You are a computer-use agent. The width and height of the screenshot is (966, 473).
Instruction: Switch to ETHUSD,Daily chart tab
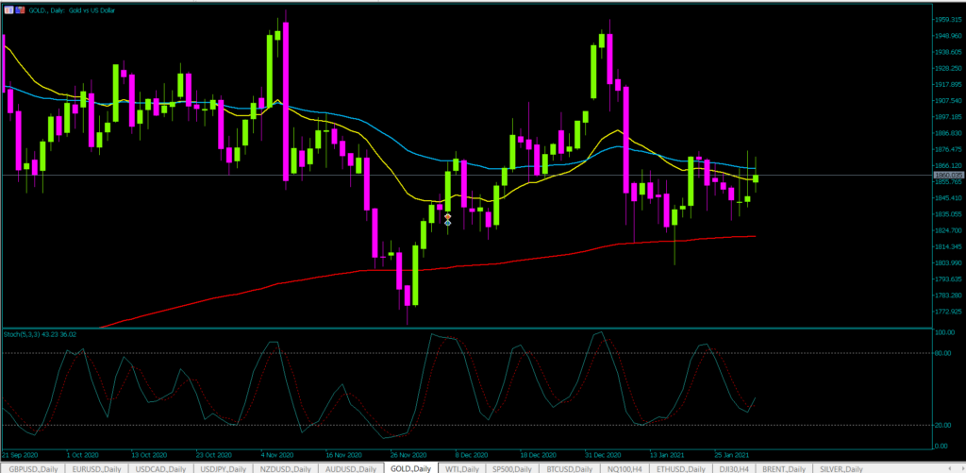pyautogui.click(x=682, y=468)
